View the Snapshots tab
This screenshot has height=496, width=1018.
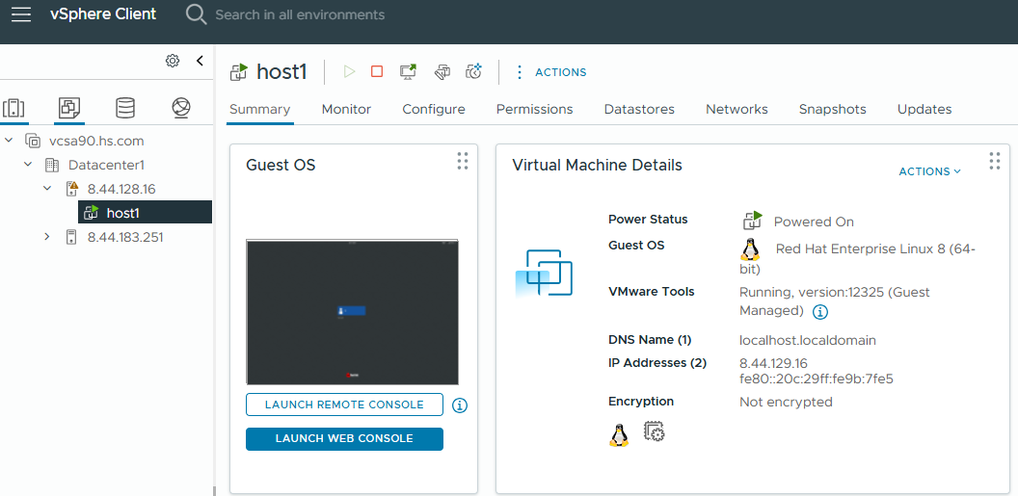pyautogui.click(x=832, y=109)
